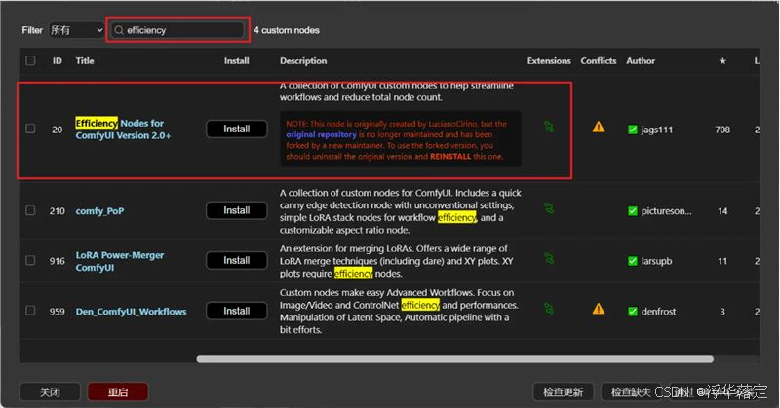Image resolution: width=780 pixels, height=408 pixels.
Task: Click green check icon next to pictureson...
Action: pos(632,211)
